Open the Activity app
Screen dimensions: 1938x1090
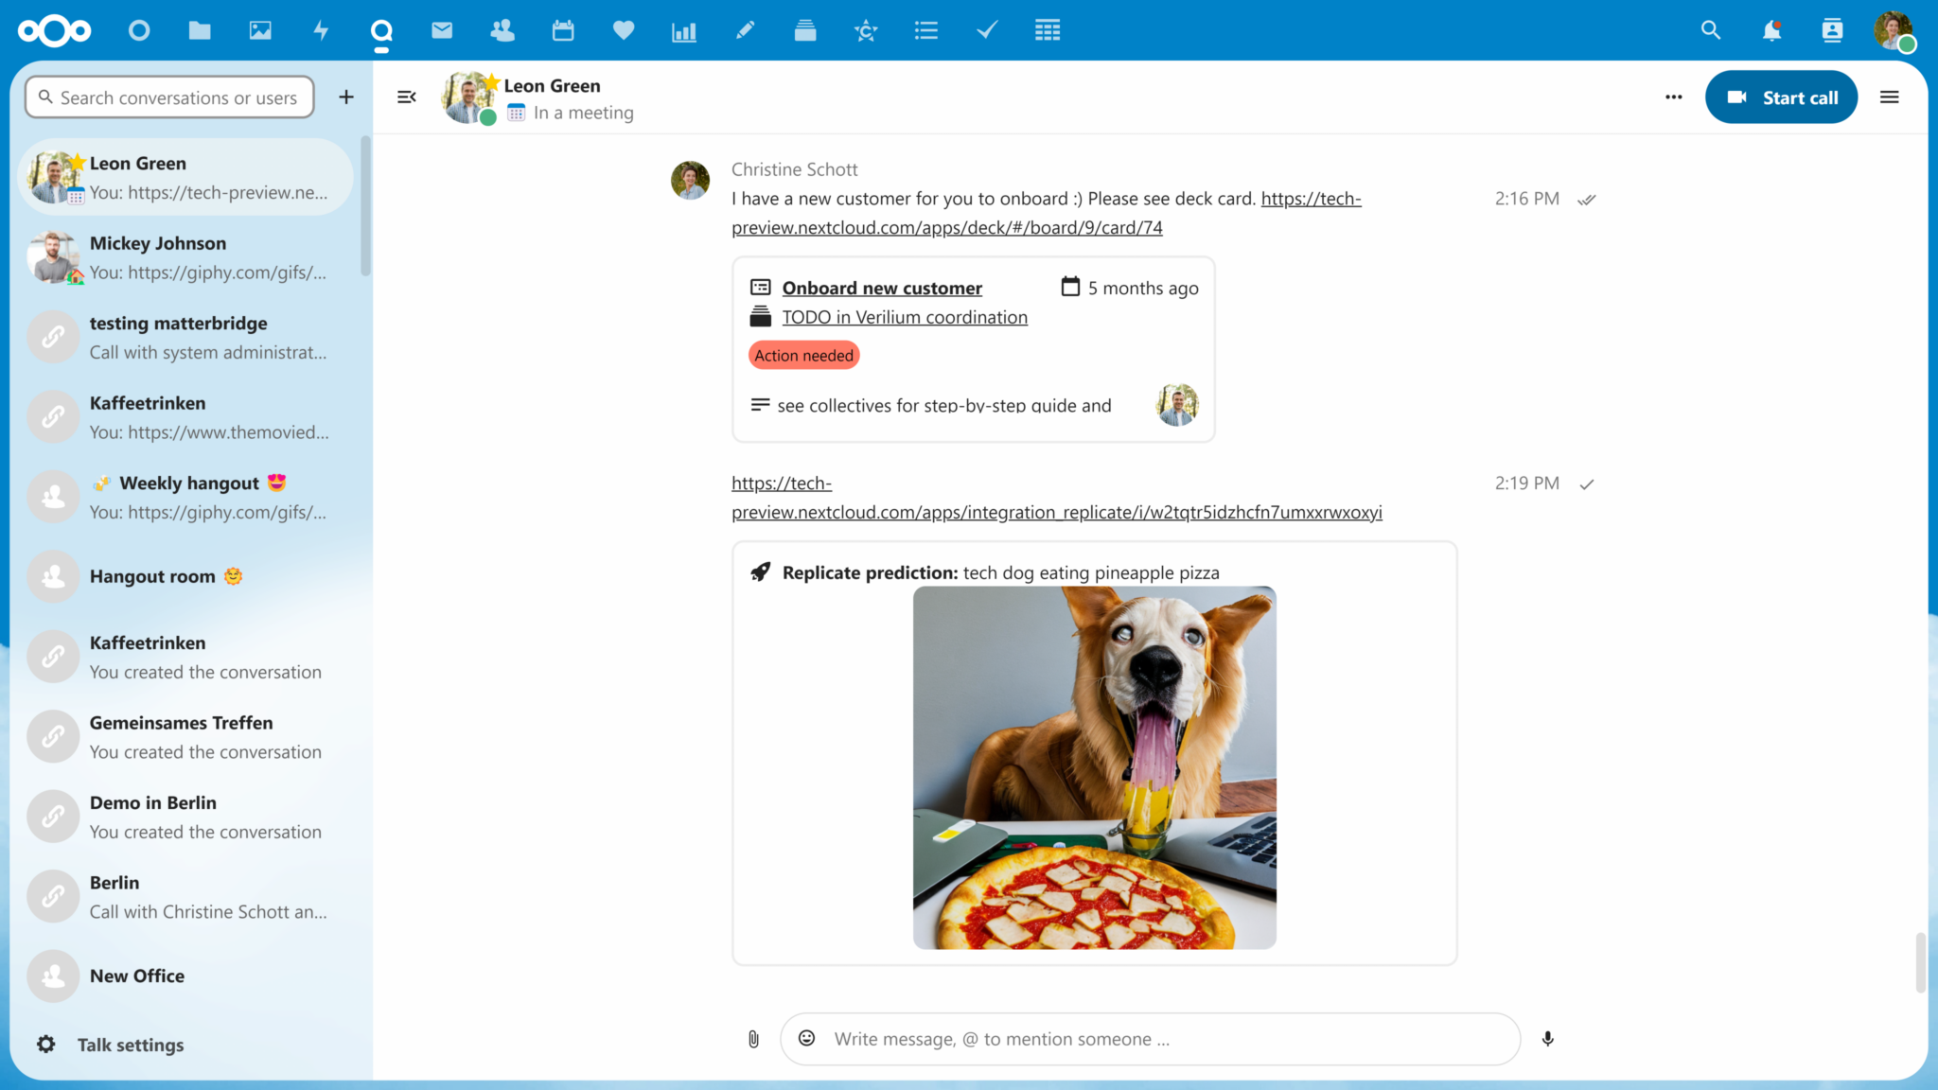tap(321, 29)
